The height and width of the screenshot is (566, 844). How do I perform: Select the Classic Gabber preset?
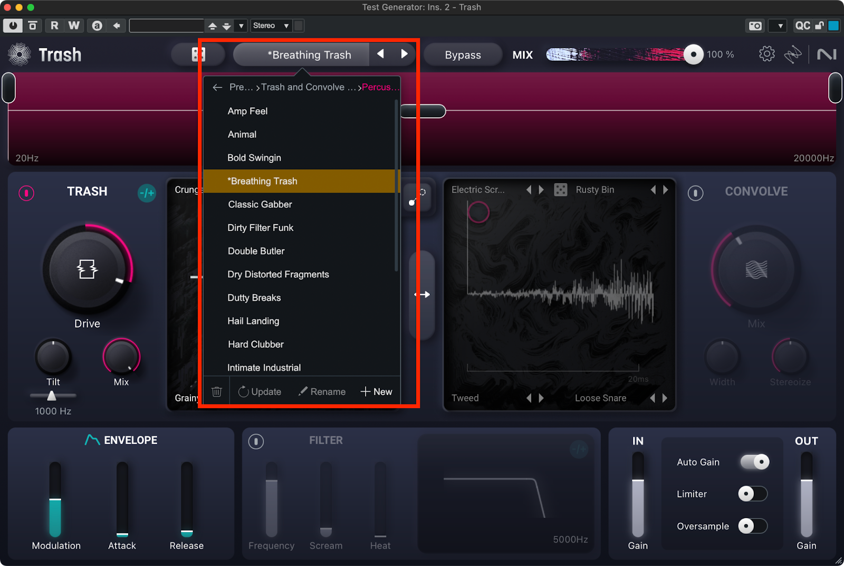coord(299,204)
